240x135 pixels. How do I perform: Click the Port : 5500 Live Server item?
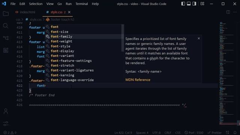coord(194,132)
